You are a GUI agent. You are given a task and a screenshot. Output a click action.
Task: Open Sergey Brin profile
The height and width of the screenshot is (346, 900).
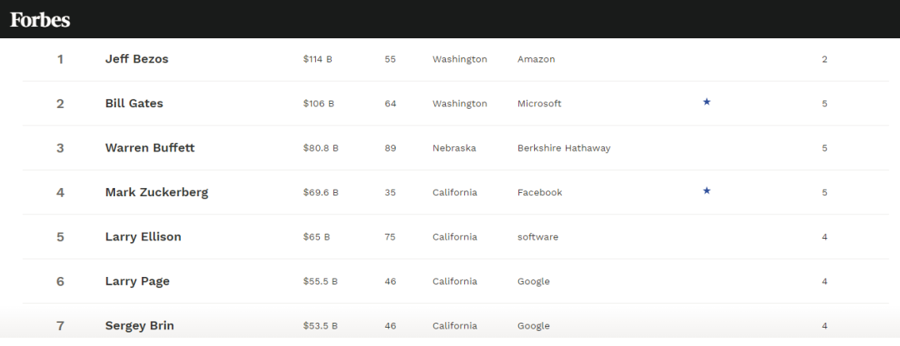point(139,326)
